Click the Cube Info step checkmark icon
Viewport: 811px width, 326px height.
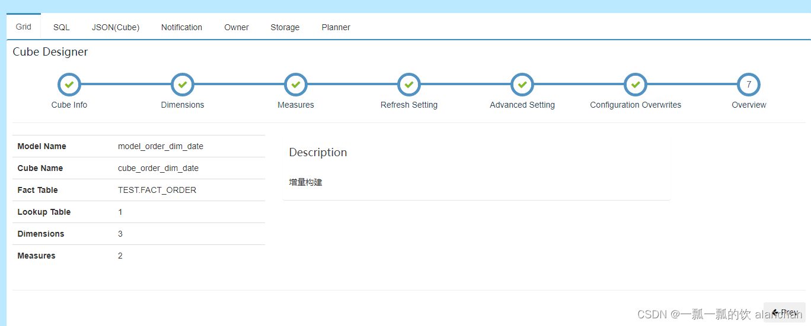(x=69, y=85)
